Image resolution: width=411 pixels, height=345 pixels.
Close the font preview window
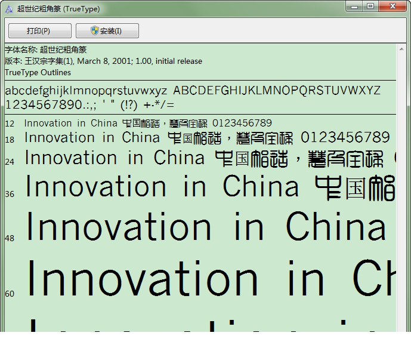(x=393, y=7)
